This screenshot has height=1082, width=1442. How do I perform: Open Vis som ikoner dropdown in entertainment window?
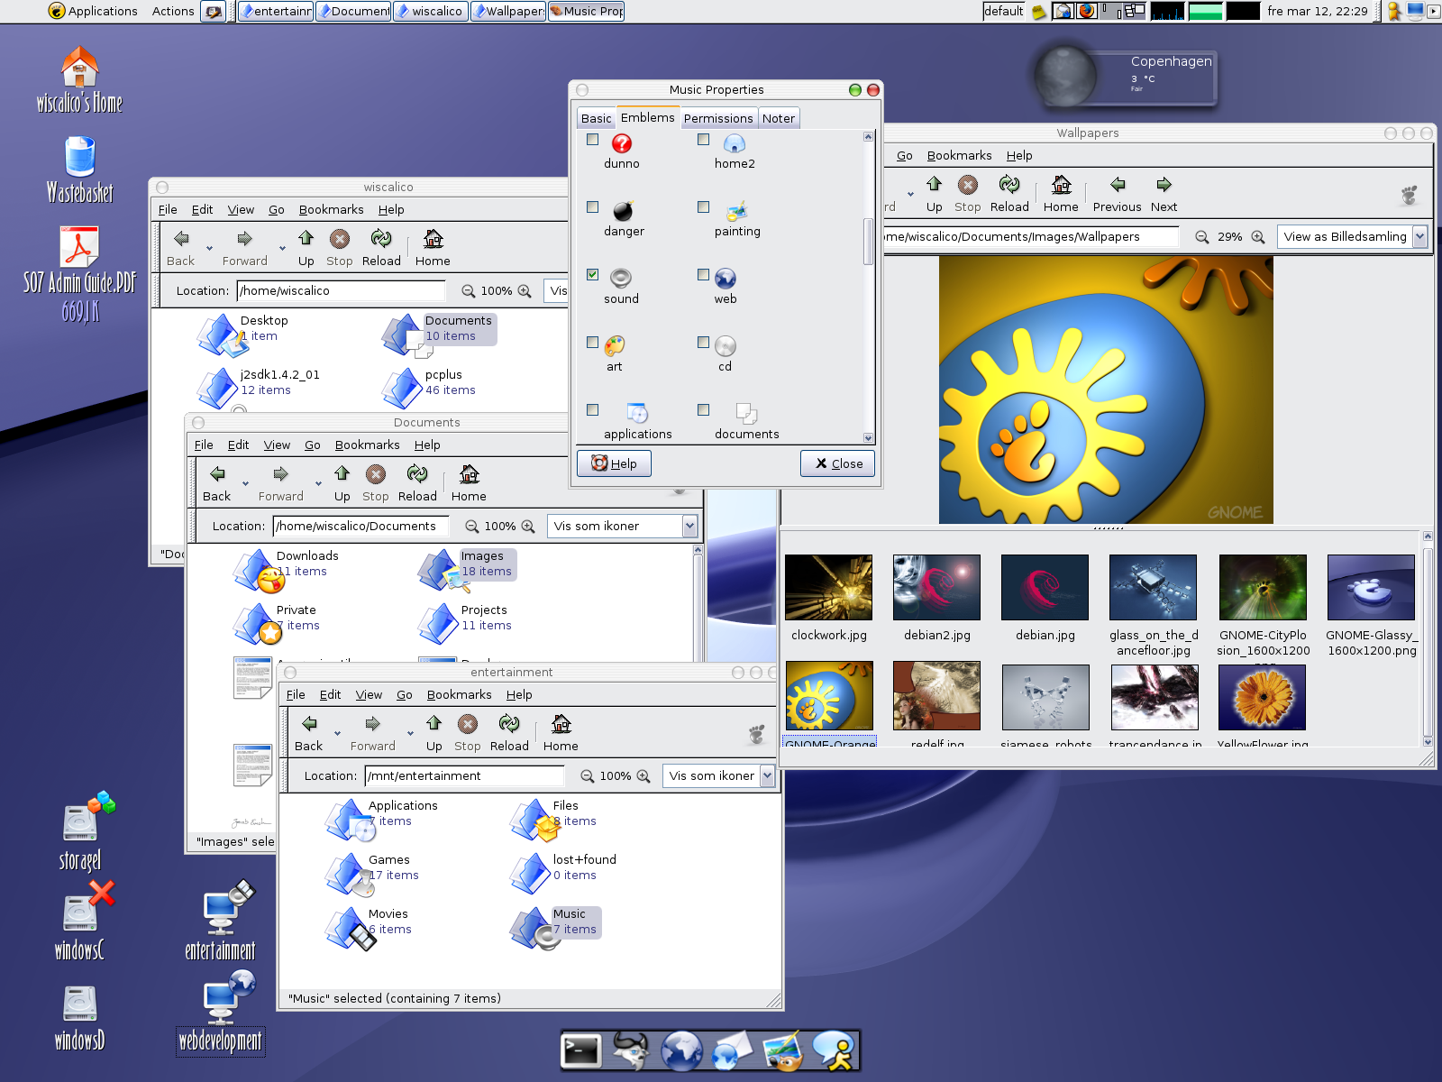coord(718,775)
